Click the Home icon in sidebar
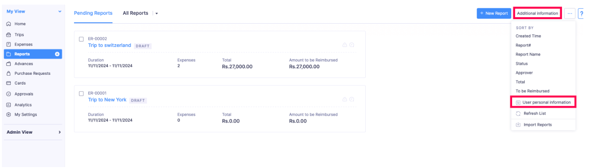This screenshot has width=589, height=168. (x=8, y=24)
